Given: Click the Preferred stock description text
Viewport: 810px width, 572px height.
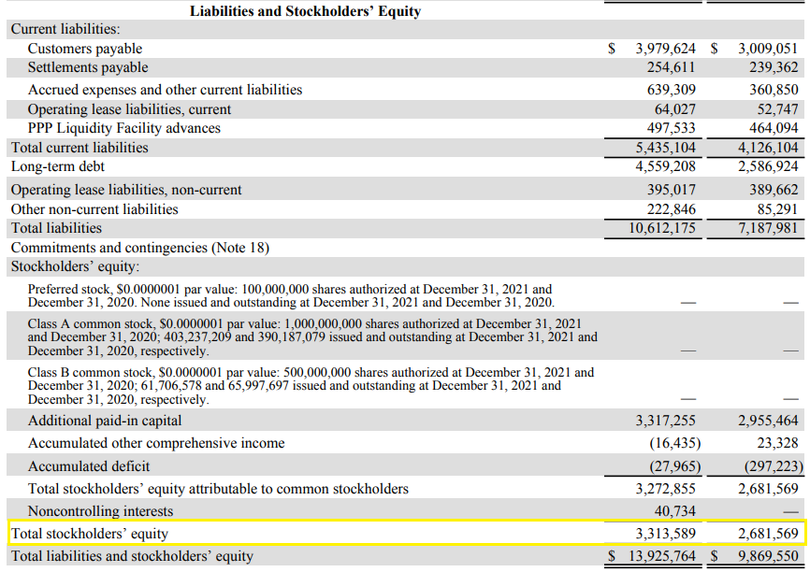Looking at the screenshot, I should tap(291, 296).
